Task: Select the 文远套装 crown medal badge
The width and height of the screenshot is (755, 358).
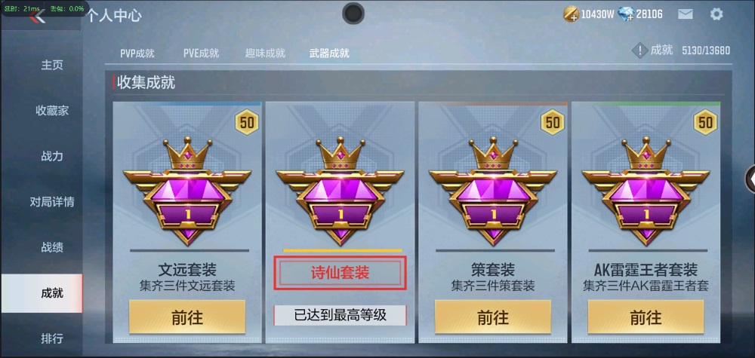Action: click(187, 190)
